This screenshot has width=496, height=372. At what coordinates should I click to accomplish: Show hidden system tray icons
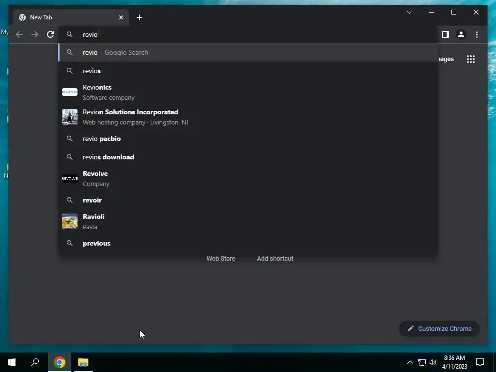(x=410, y=362)
